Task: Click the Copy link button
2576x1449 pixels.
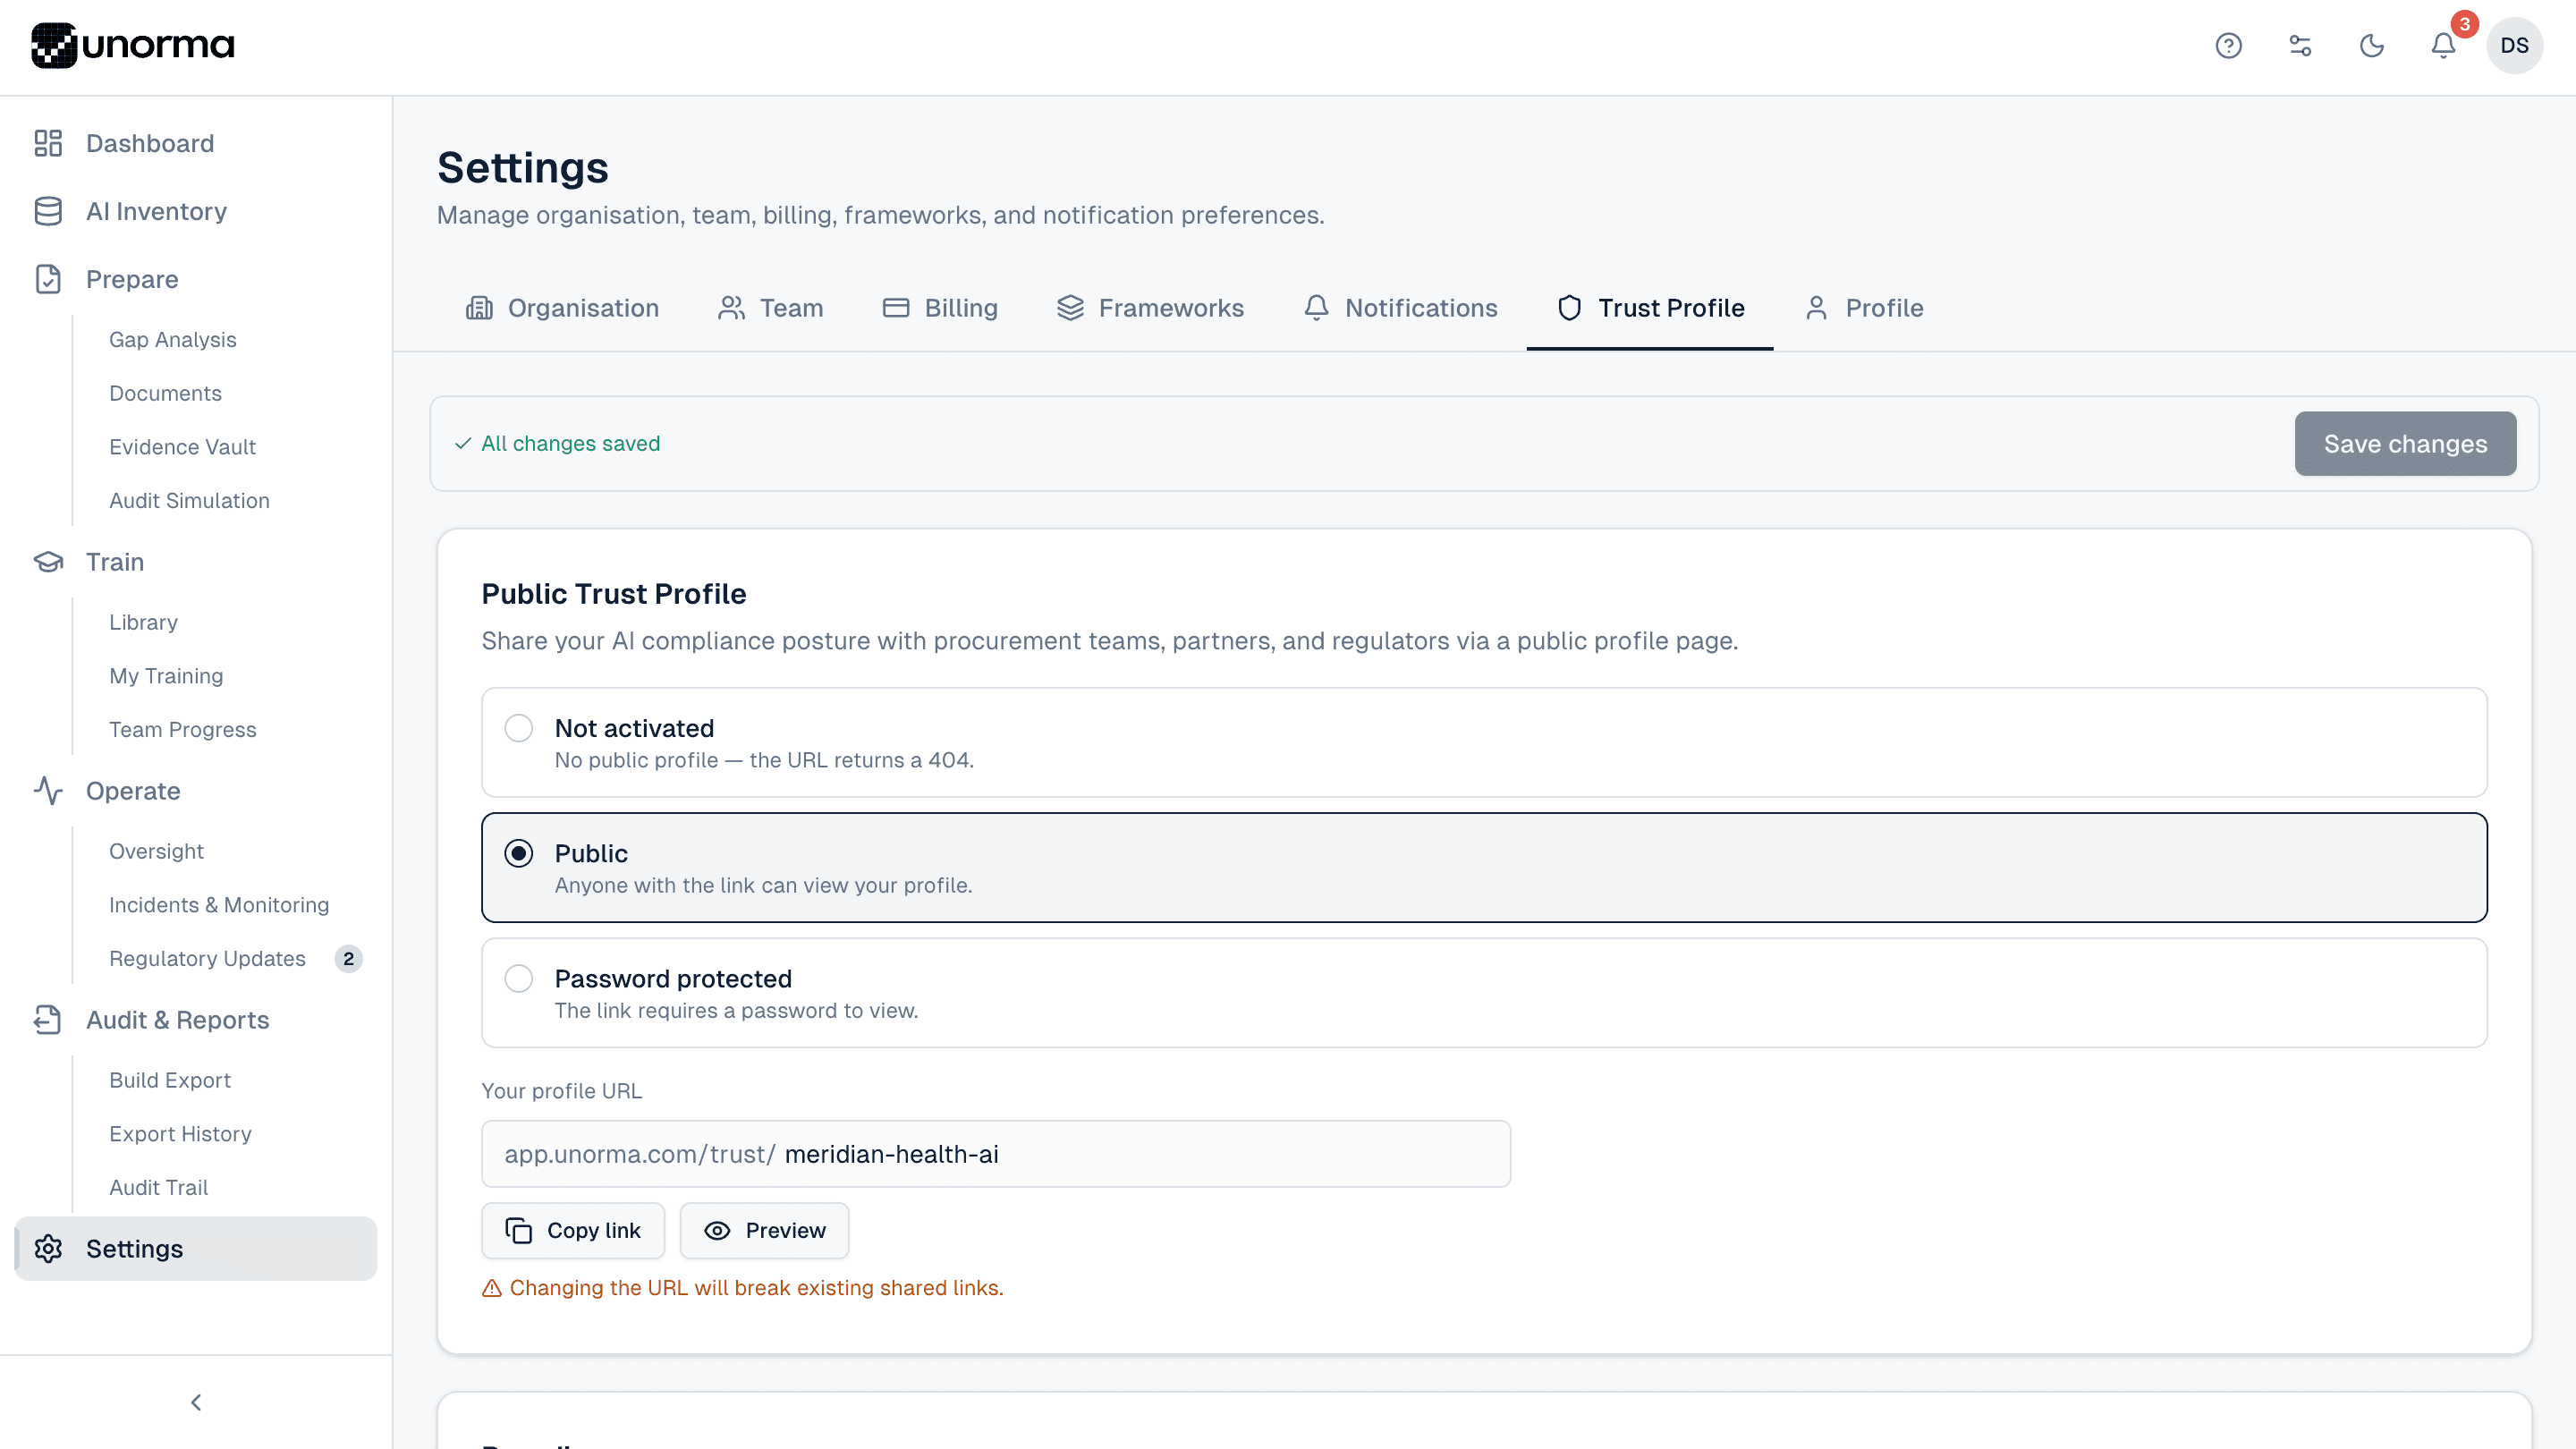Action: (x=572, y=1230)
